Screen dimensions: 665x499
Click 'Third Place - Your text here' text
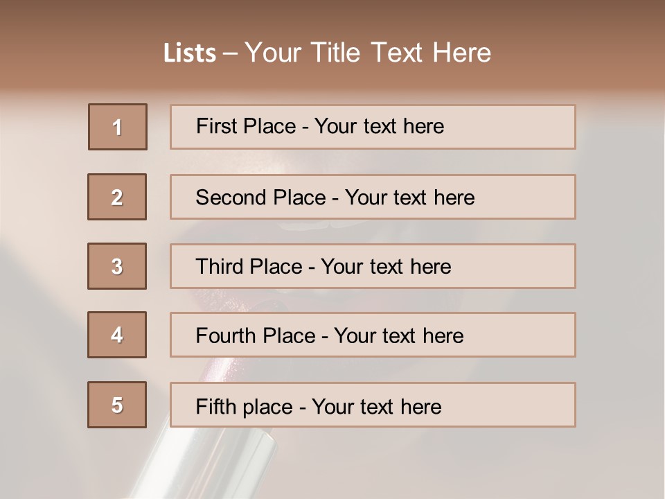click(x=323, y=267)
